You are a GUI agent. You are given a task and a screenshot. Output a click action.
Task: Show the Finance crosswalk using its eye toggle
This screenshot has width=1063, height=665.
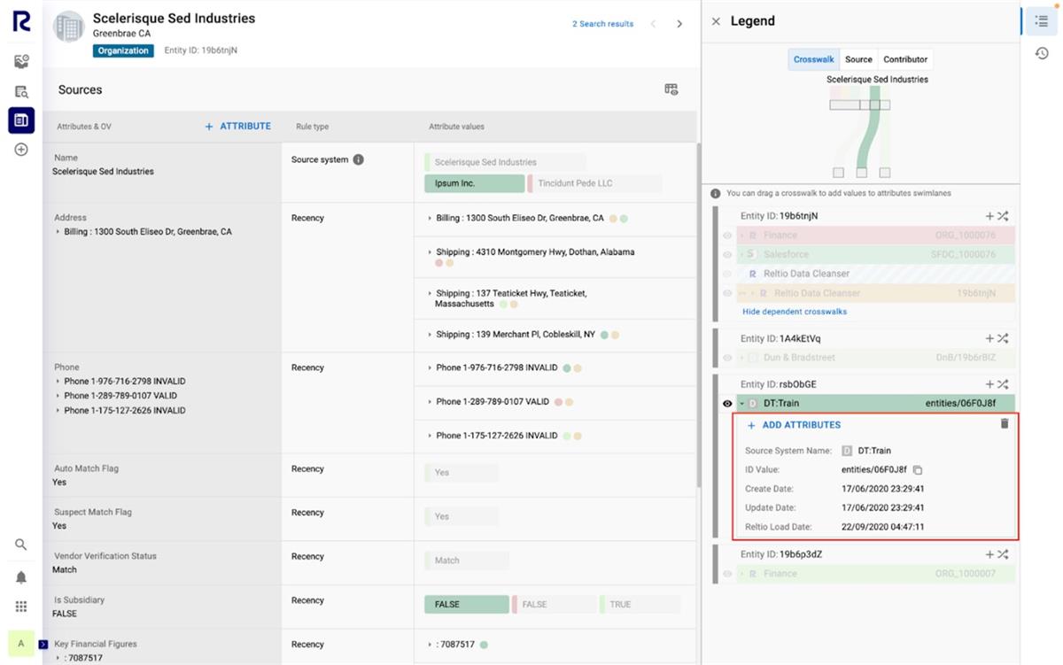tap(726, 236)
